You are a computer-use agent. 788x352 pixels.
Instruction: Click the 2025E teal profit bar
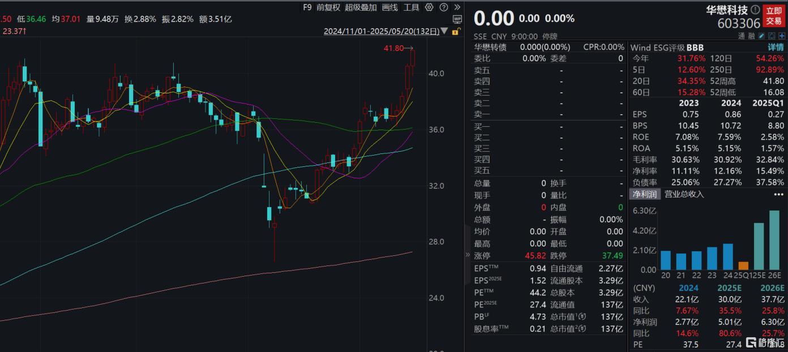pyautogui.click(x=759, y=246)
